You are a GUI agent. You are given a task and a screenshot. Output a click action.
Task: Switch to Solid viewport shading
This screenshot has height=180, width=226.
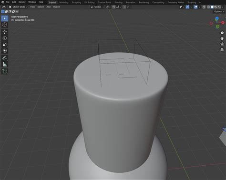click(212, 7)
